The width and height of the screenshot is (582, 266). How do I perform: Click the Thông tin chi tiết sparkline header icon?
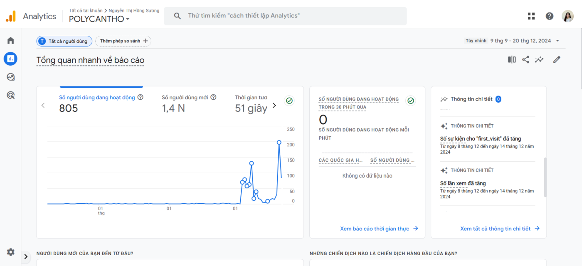click(444, 99)
